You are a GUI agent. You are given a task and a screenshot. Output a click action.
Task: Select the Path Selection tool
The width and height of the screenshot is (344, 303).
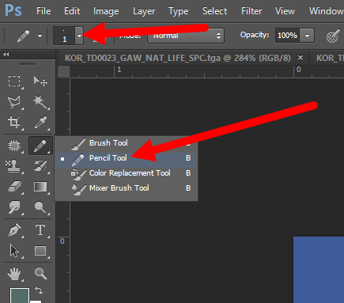(14, 251)
